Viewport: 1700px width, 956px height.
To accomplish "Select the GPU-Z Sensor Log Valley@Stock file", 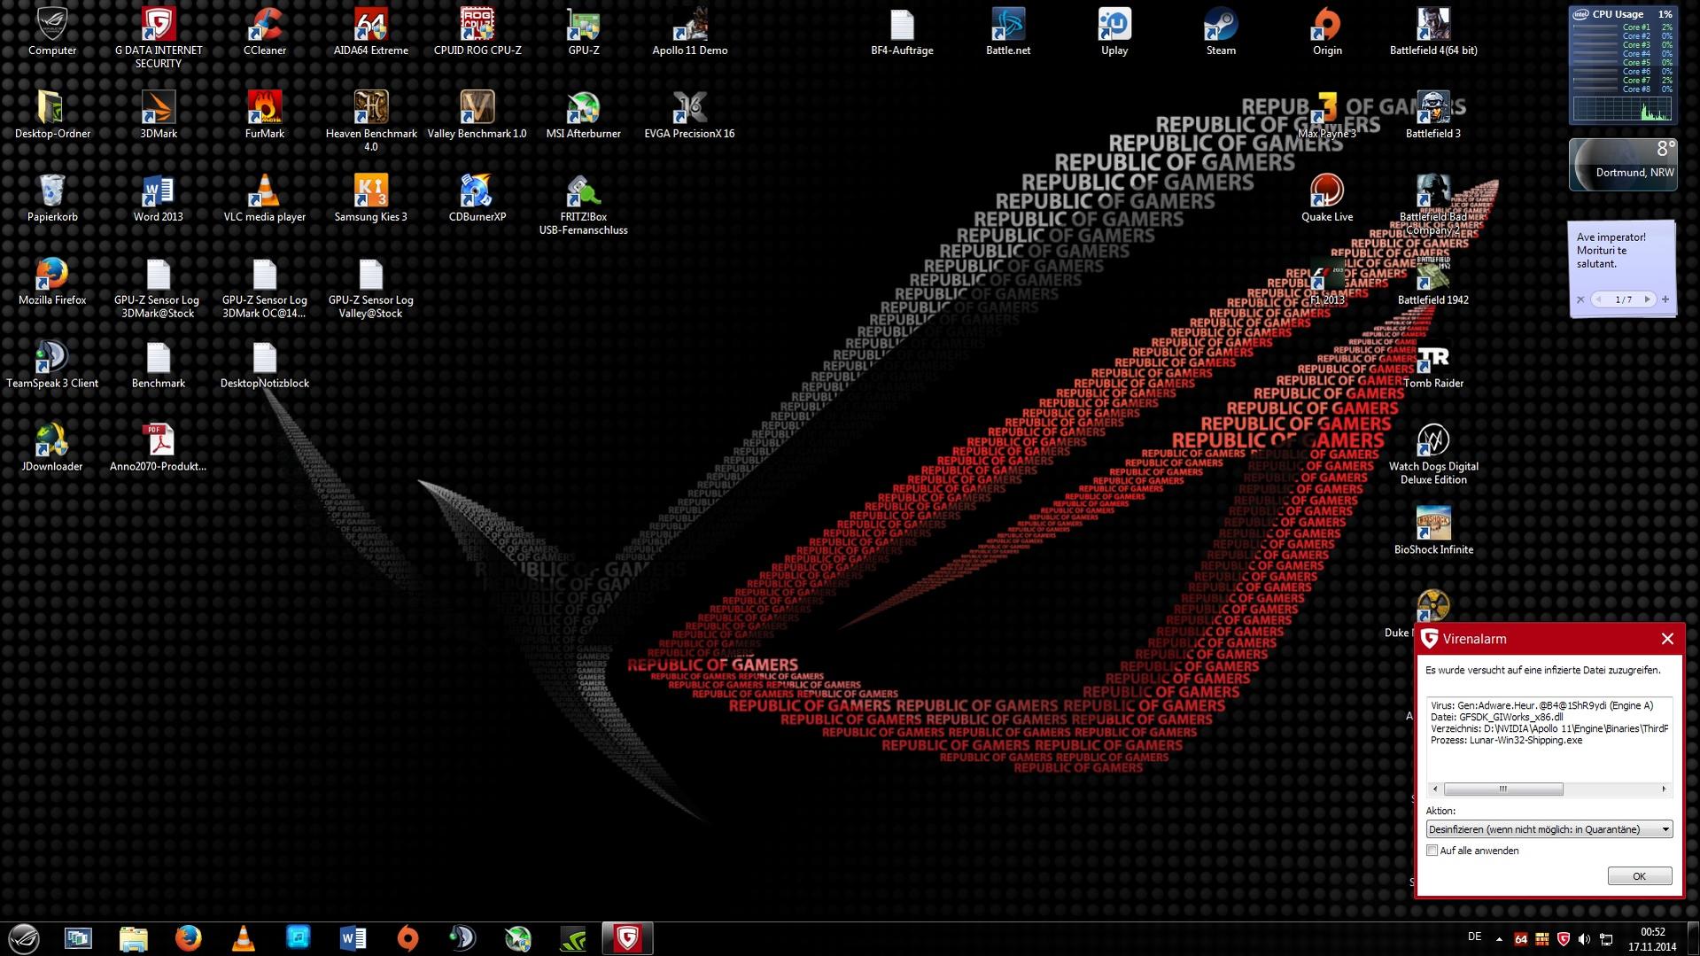I will (x=370, y=288).
